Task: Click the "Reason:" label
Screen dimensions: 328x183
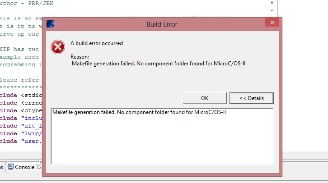Action: pyautogui.click(x=80, y=57)
